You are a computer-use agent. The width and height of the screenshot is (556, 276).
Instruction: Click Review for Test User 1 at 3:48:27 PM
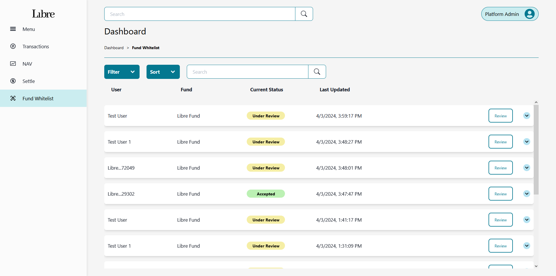(500, 142)
